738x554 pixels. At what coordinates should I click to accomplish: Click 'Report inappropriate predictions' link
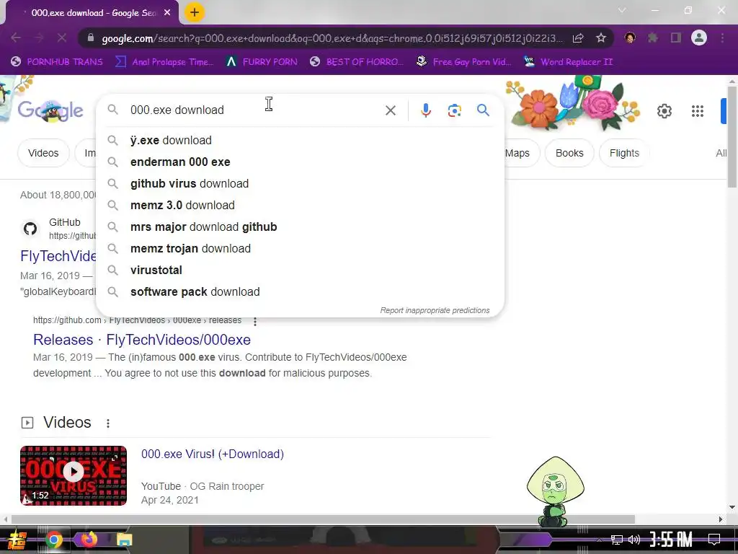435,310
